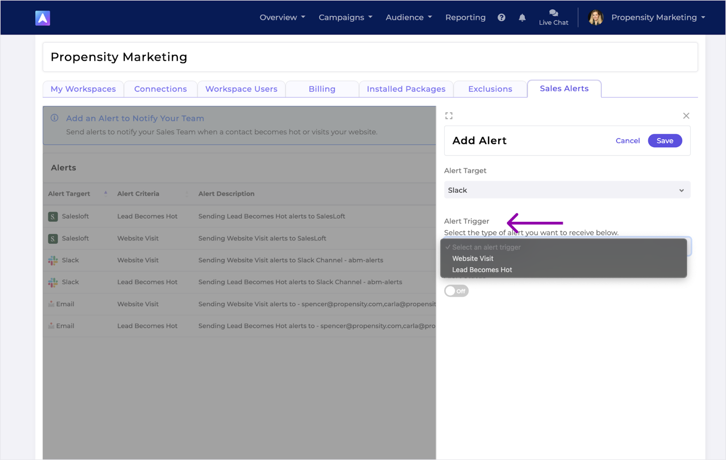Viewport: 726px width, 460px height.
Task: Click the user profile avatar
Action: click(x=596, y=18)
